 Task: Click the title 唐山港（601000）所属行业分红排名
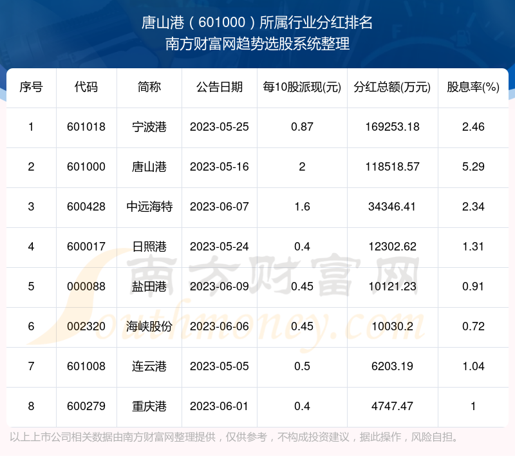tap(257, 23)
